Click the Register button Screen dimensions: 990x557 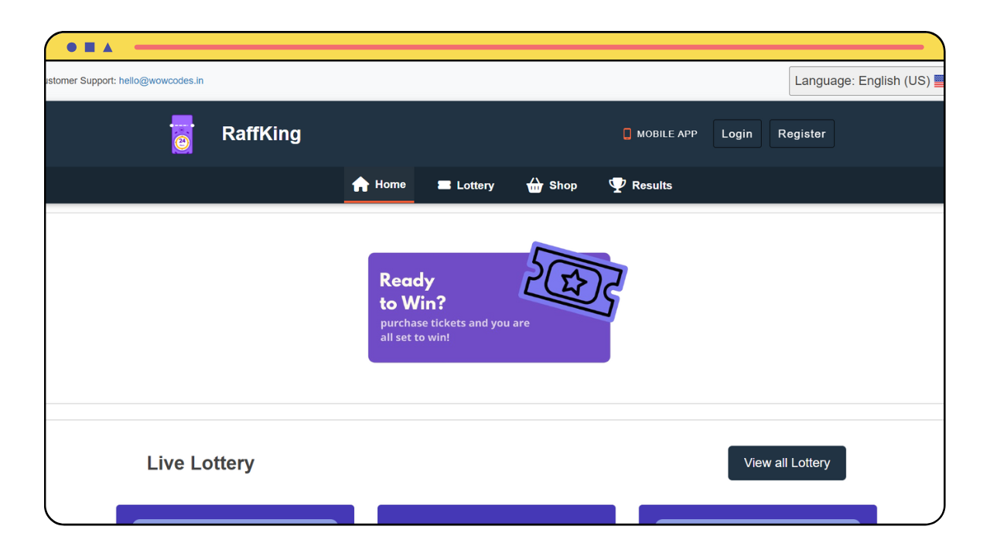click(x=801, y=133)
